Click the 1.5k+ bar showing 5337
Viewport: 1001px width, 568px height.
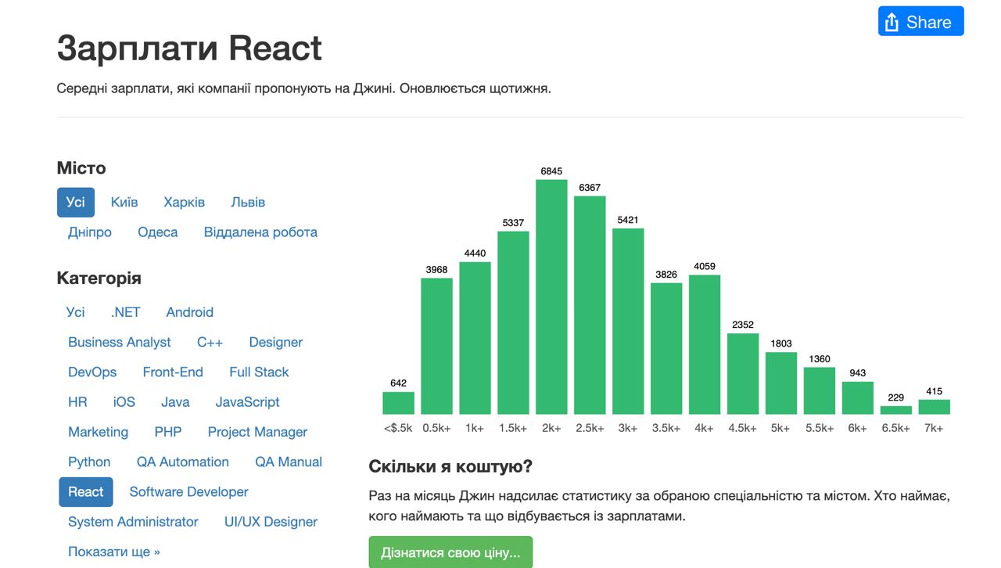[x=513, y=322]
